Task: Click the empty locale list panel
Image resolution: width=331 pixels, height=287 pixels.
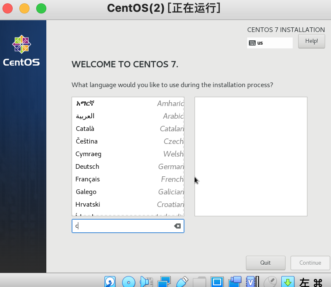Action: pyautogui.click(x=251, y=157)
